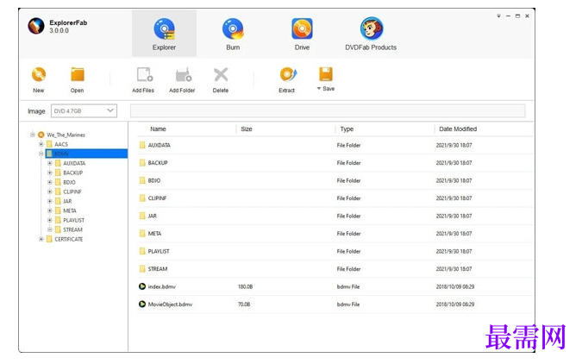Select PLAYLIST folder in tree

[x=73, y=220]
